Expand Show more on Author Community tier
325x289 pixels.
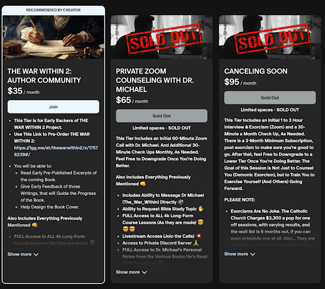23,254
